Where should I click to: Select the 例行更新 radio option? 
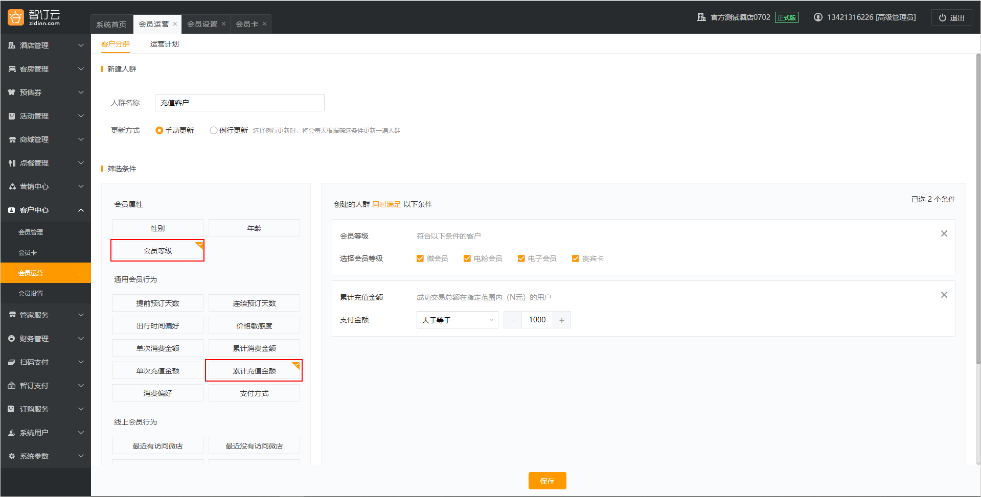214,130
